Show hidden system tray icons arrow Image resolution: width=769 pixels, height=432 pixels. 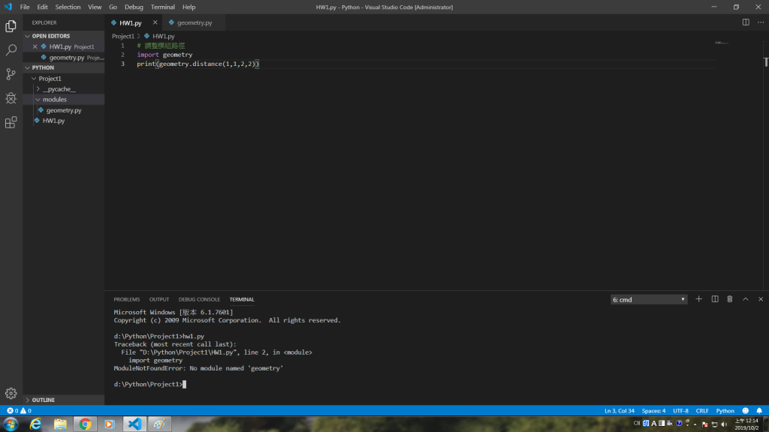coord(695,424)
